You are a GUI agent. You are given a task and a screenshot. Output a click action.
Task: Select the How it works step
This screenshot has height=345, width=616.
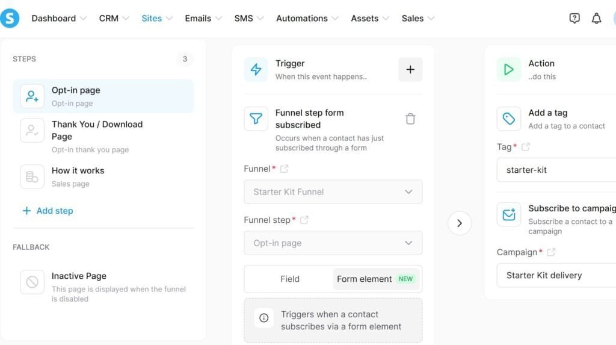(103, 176)
